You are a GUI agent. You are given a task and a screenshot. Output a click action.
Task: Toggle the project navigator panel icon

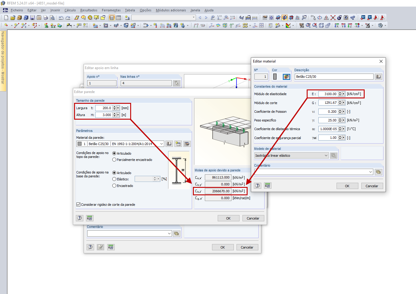click(112, 18)
